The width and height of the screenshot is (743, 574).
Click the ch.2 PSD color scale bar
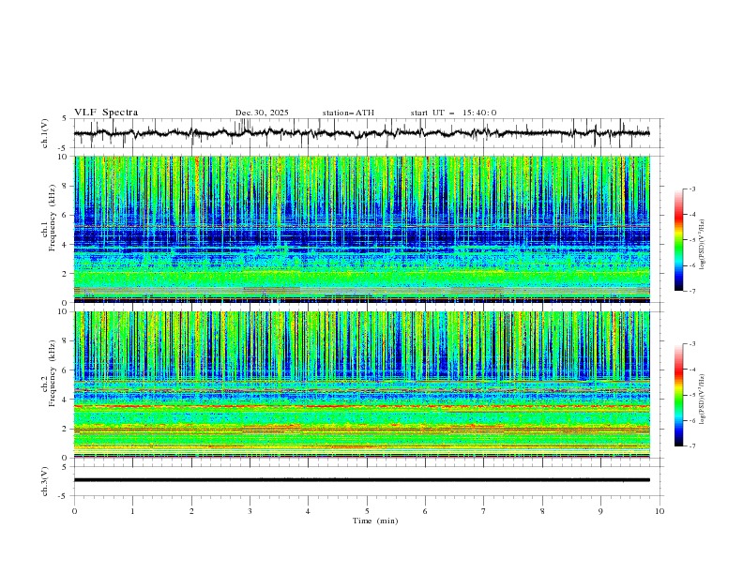coord(678,395)
